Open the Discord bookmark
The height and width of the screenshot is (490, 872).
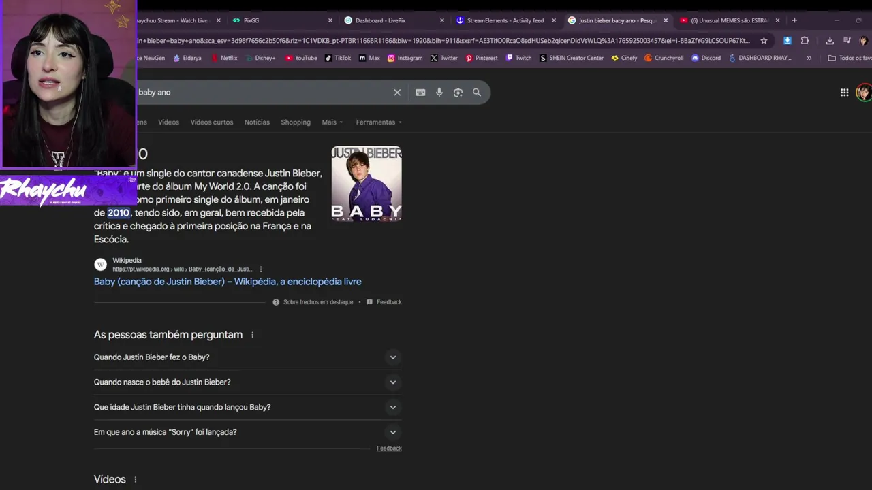point(706,58)
